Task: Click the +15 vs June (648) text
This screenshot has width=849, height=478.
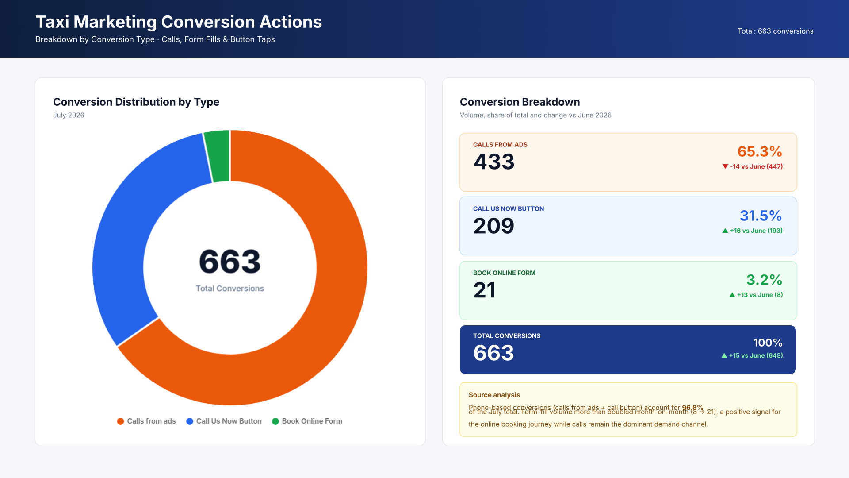Action: (x=756, y=355)
